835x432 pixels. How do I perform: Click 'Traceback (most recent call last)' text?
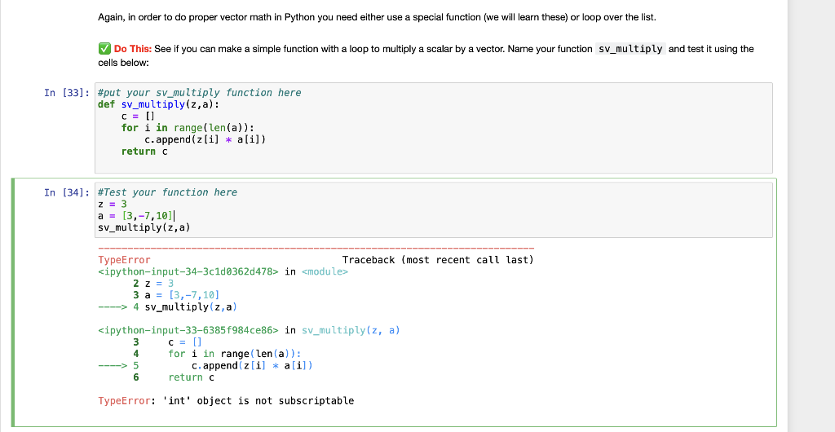438,260
